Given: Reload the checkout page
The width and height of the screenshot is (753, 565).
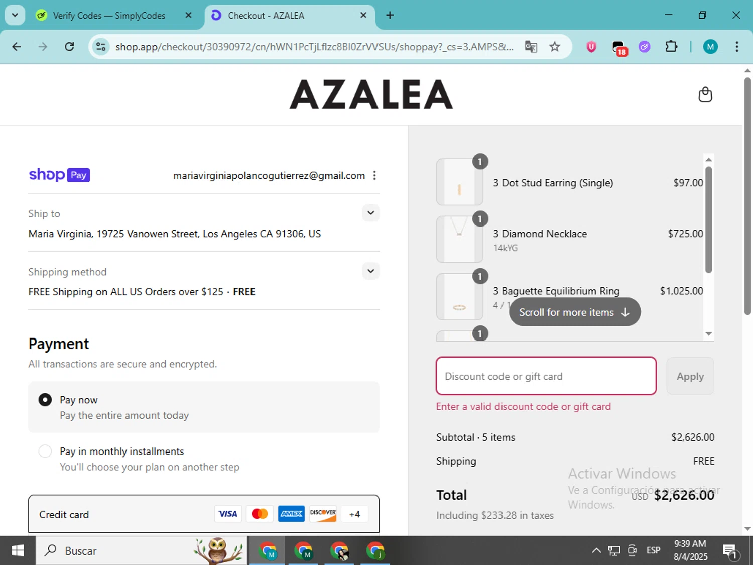Looking at the screenshot, I should [x=69, y=47].
